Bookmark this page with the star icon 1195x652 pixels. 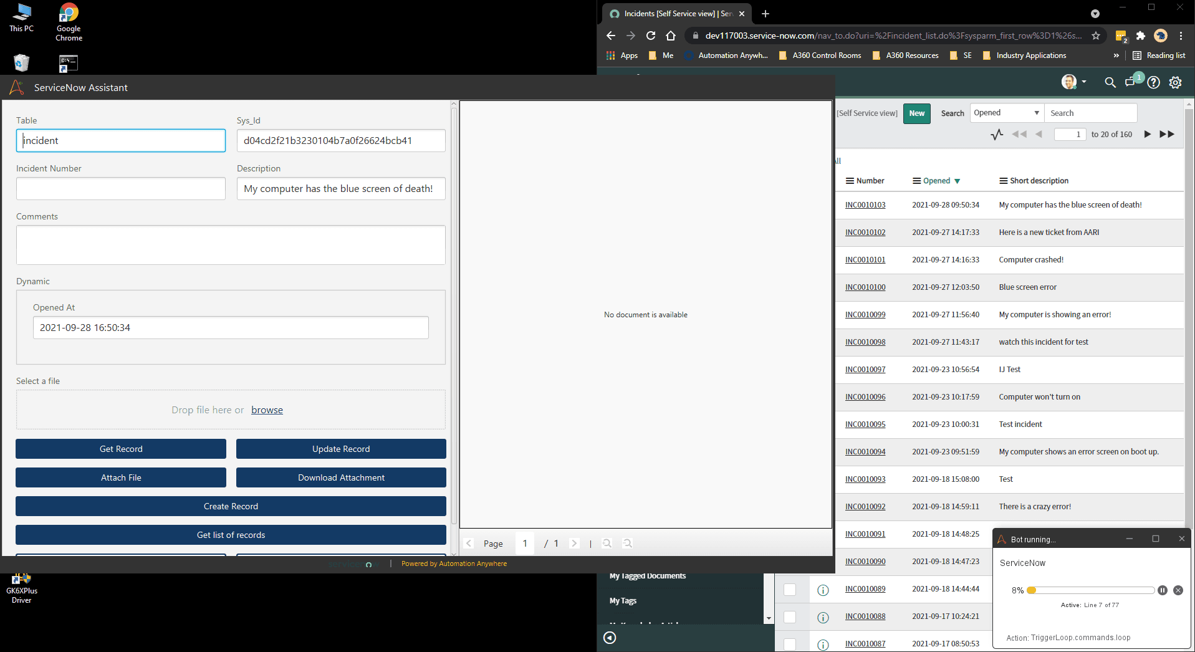coord(1096,36)
